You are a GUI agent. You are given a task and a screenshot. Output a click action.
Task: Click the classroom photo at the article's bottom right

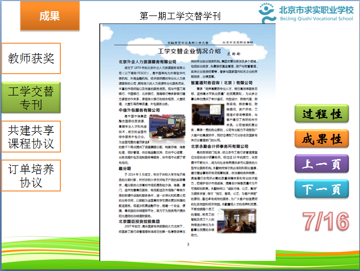237,221
